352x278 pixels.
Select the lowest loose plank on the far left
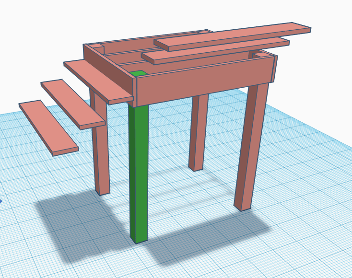pyautogui.click(x=48, y=128)
